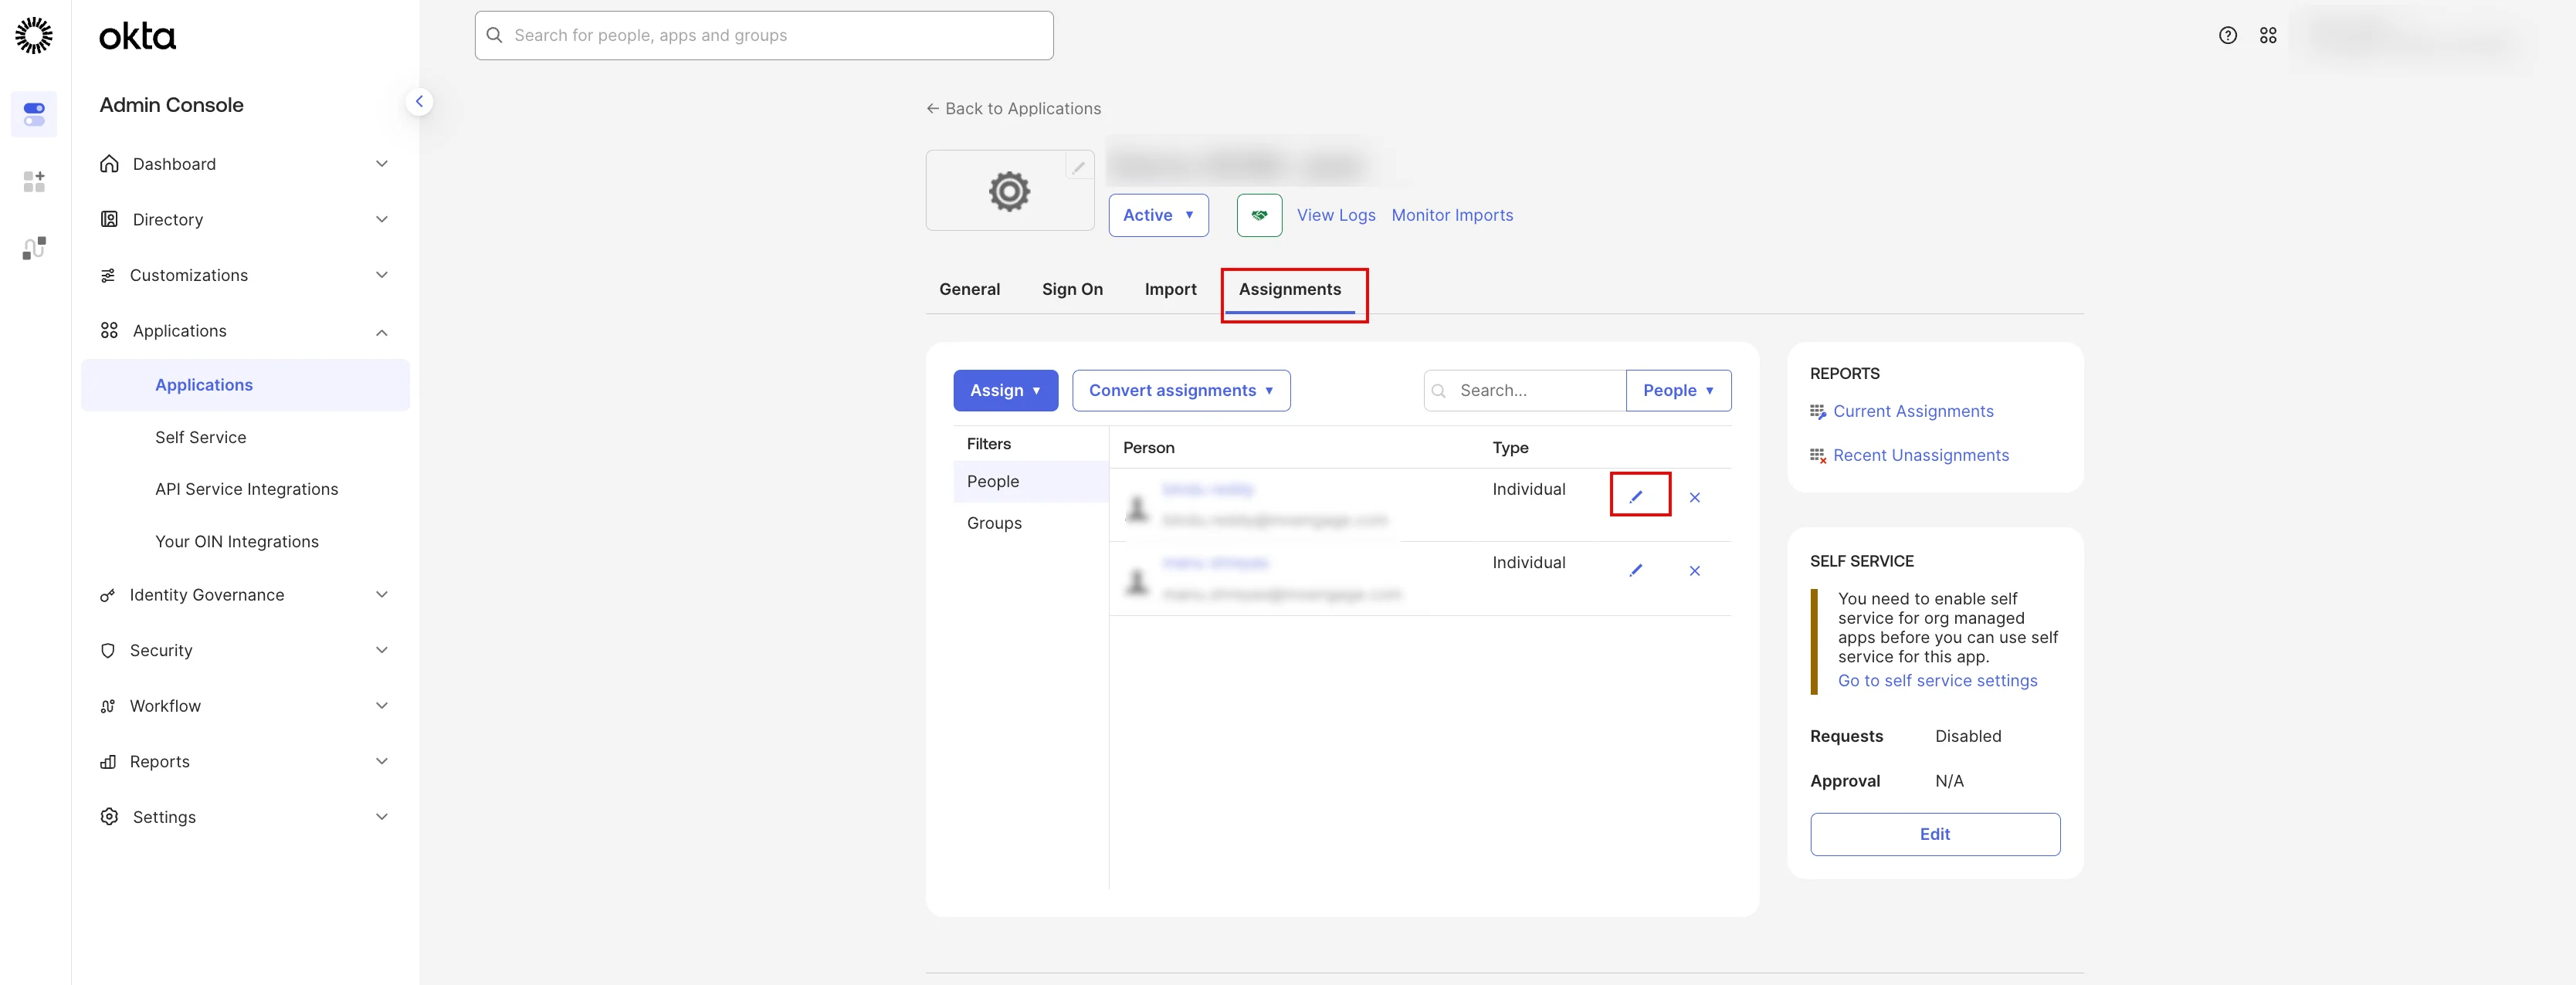
Task: Open API Service Integrations in sidebar
Action: click(x=246, y=489)
